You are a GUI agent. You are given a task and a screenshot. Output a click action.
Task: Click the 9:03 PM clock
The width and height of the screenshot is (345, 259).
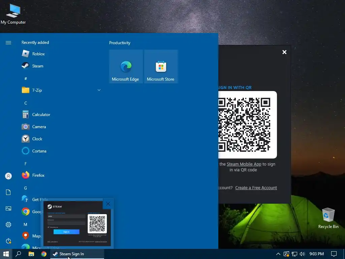[317, 254]
